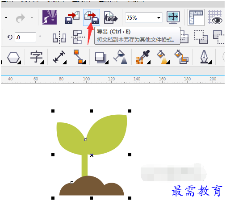This screenshot has width=226, height=205.
Task: Click the Publish to PDF icon
Action: pos(111,17)
